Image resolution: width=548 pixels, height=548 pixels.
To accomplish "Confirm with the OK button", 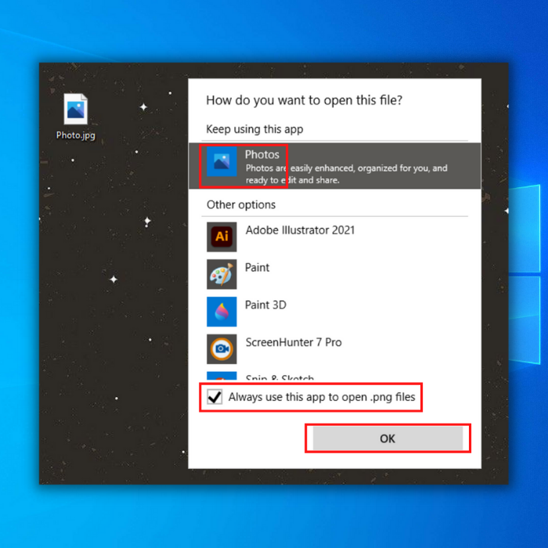I will coord(388,438).
